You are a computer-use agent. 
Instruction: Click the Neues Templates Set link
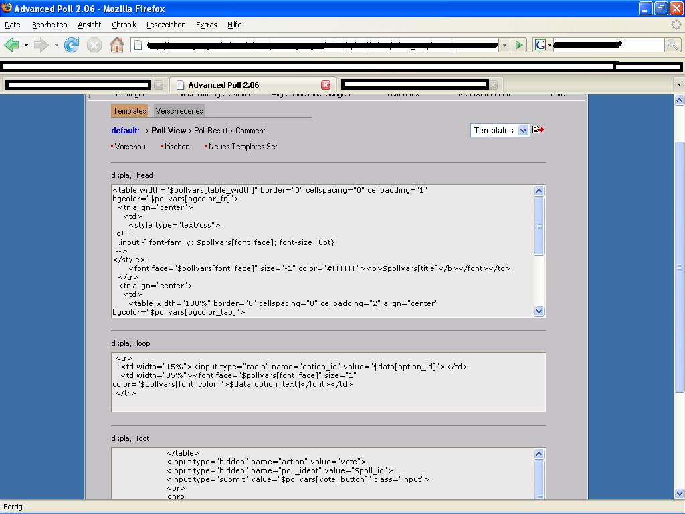242,147
